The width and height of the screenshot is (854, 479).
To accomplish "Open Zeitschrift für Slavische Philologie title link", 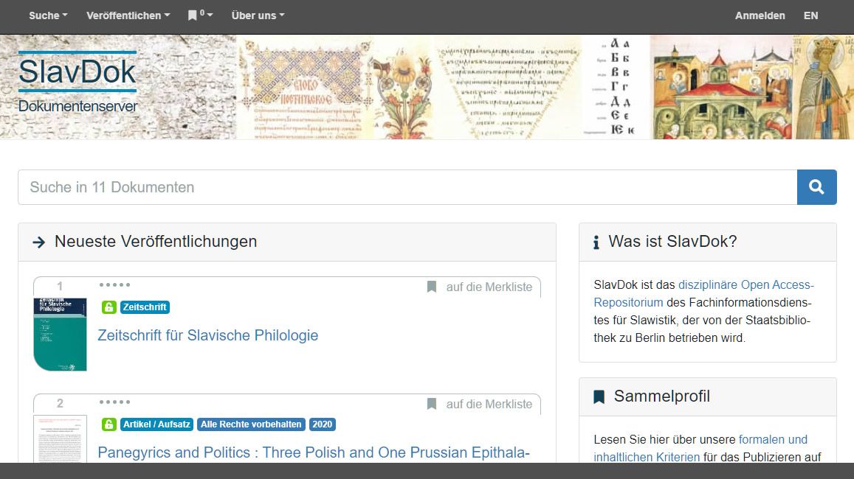I will (207, 335).
